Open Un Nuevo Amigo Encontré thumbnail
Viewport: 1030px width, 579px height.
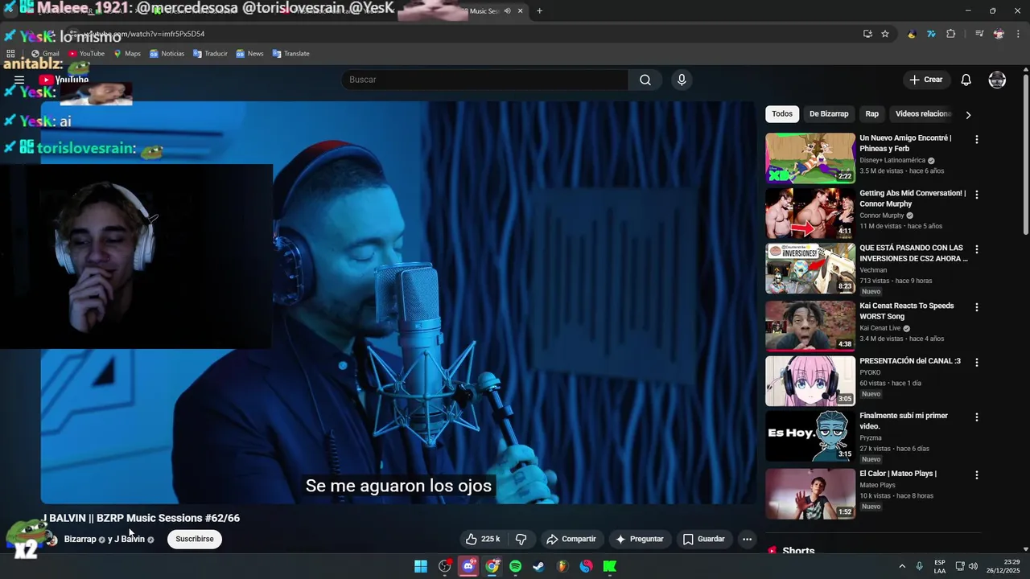click(x=810, y=158)
